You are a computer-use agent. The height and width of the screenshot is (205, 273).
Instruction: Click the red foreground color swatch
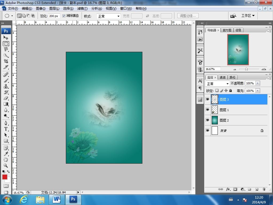(x=5, y=177)
